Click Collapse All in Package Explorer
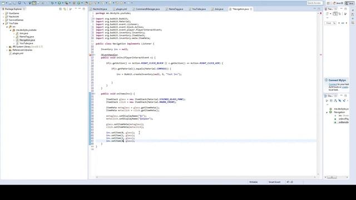The height and width of the screenshot is (200, 356). [61, 9]
